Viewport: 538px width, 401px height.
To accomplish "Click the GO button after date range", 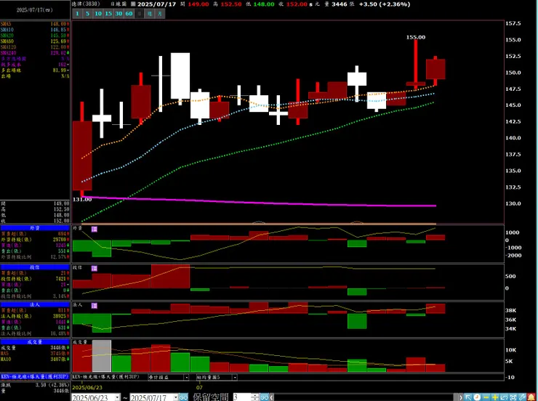I will (x=183, y=397).
